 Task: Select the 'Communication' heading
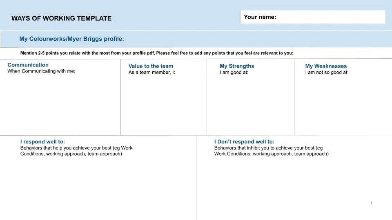pyautogui.click(x=28, y=65)
